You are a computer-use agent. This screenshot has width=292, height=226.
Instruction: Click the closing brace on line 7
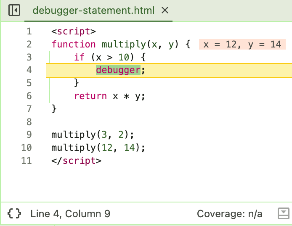click(x=54, y=109)
